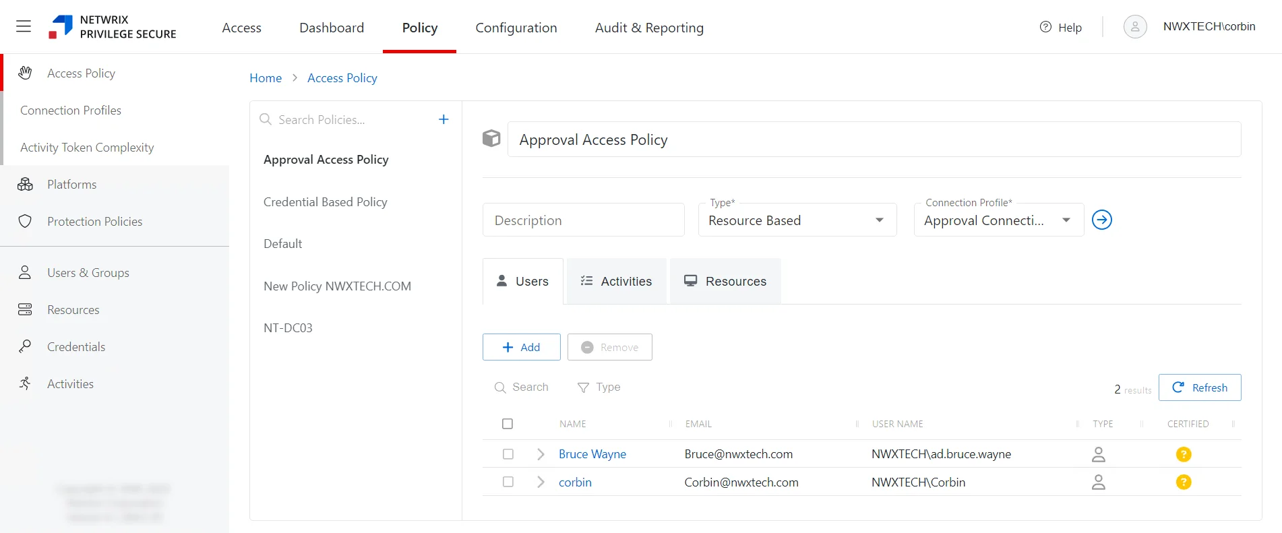The width and height of the screenshot is (1282, 533).
Task: Select the NT-DC03 policy entry
Action: click(288, 327)
